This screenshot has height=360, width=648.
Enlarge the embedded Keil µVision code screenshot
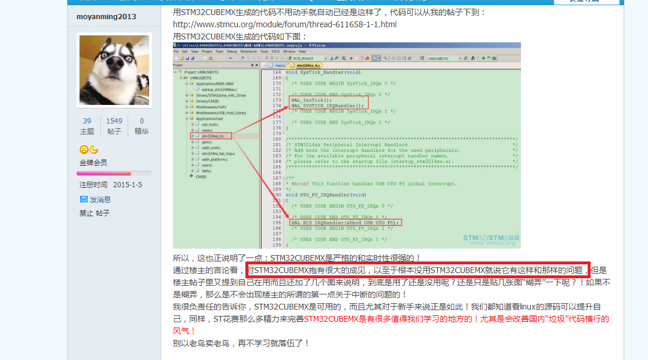[x=347, y=146]
